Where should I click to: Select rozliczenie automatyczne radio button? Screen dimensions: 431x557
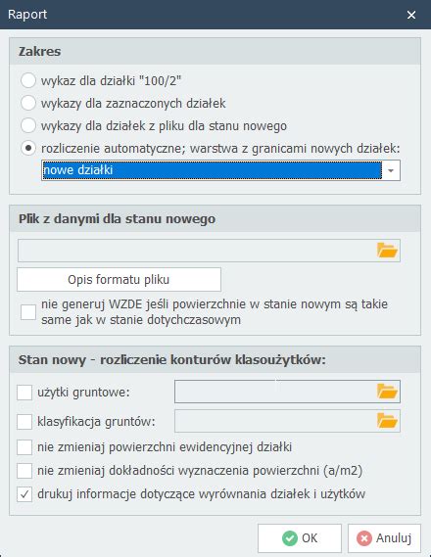pyautogui.click(x=28, y=148)
